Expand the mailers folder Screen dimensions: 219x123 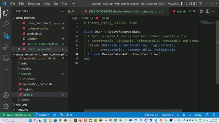pos(26,69)
